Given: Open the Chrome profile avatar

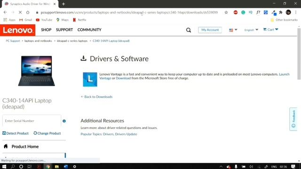Looking at the screenshot, I should [288, 12].
